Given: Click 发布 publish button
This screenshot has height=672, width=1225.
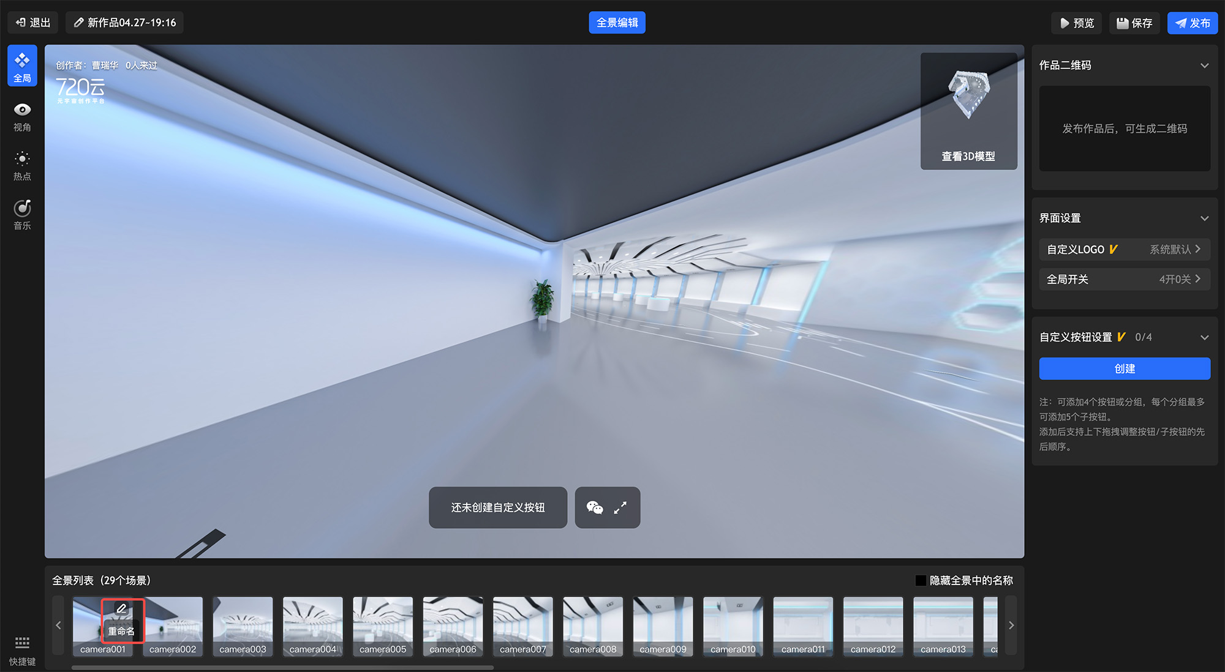Looking at the screenshot, I should pos(1192,23).
